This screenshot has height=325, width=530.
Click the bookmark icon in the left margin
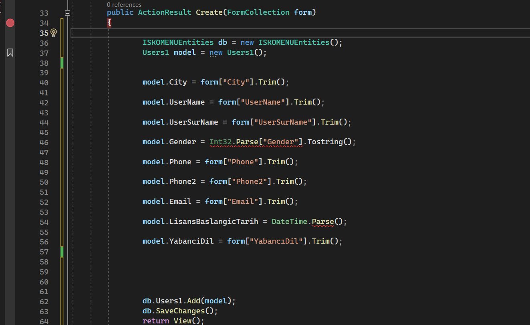pos(10,52)
